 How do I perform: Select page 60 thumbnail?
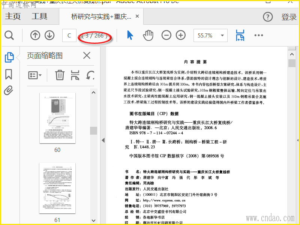point(58,118)
